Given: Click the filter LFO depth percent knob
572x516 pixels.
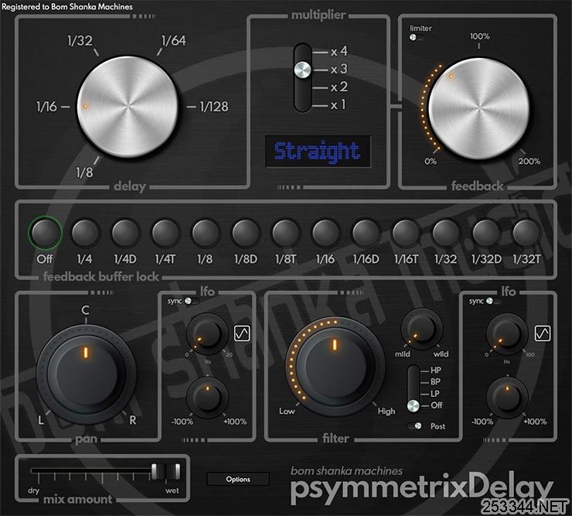Looking at the screenshot, I should coord(507,397).
